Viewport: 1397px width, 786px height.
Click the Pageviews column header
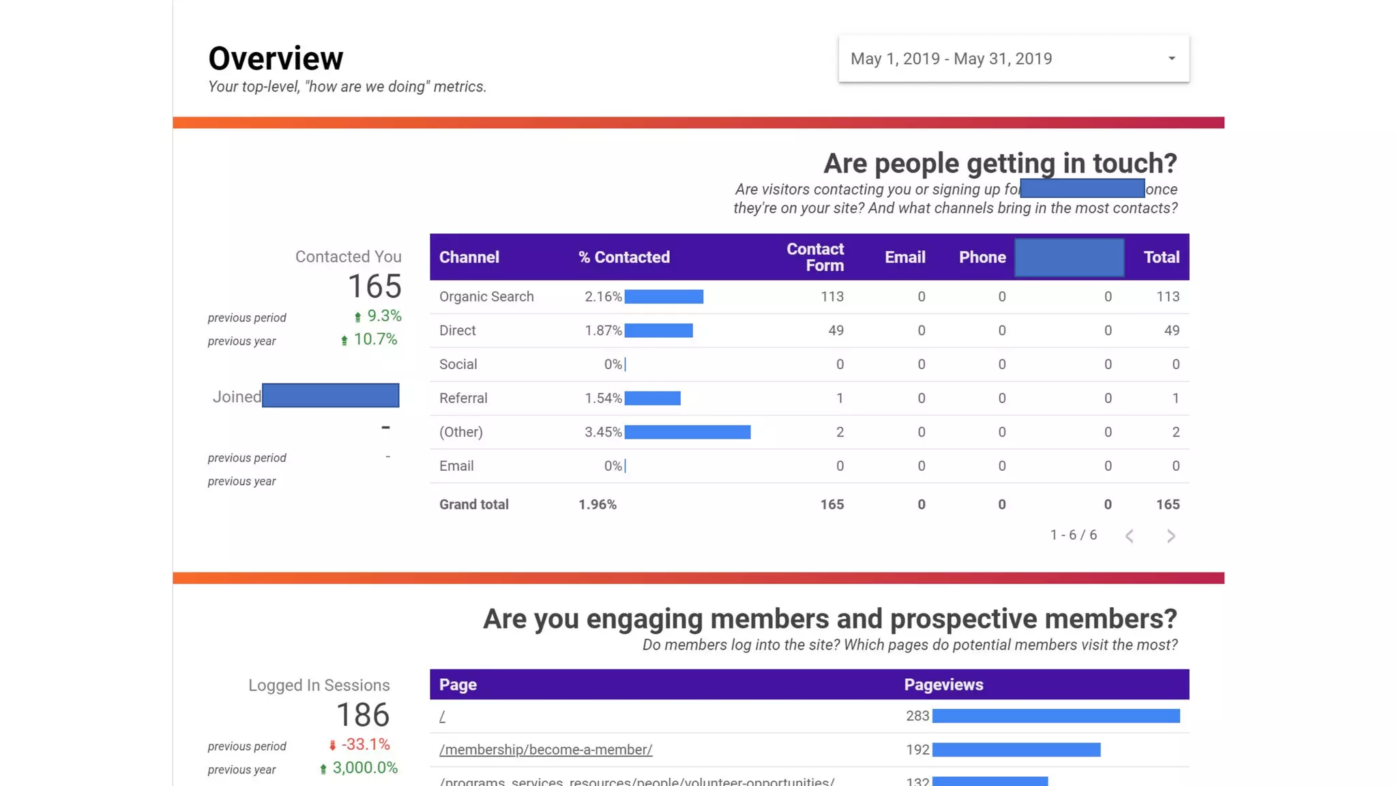pos(943,685)
